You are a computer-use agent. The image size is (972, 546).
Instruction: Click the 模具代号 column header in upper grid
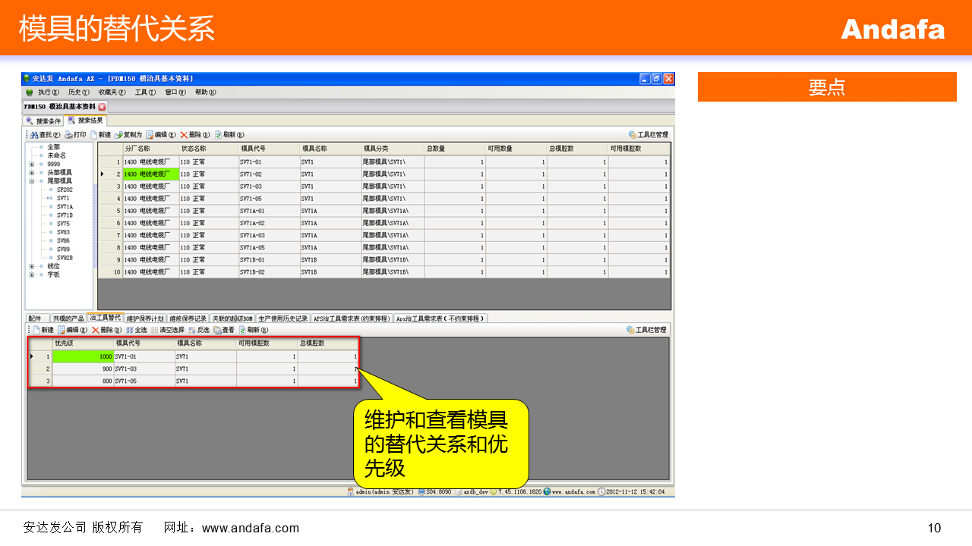253,149
